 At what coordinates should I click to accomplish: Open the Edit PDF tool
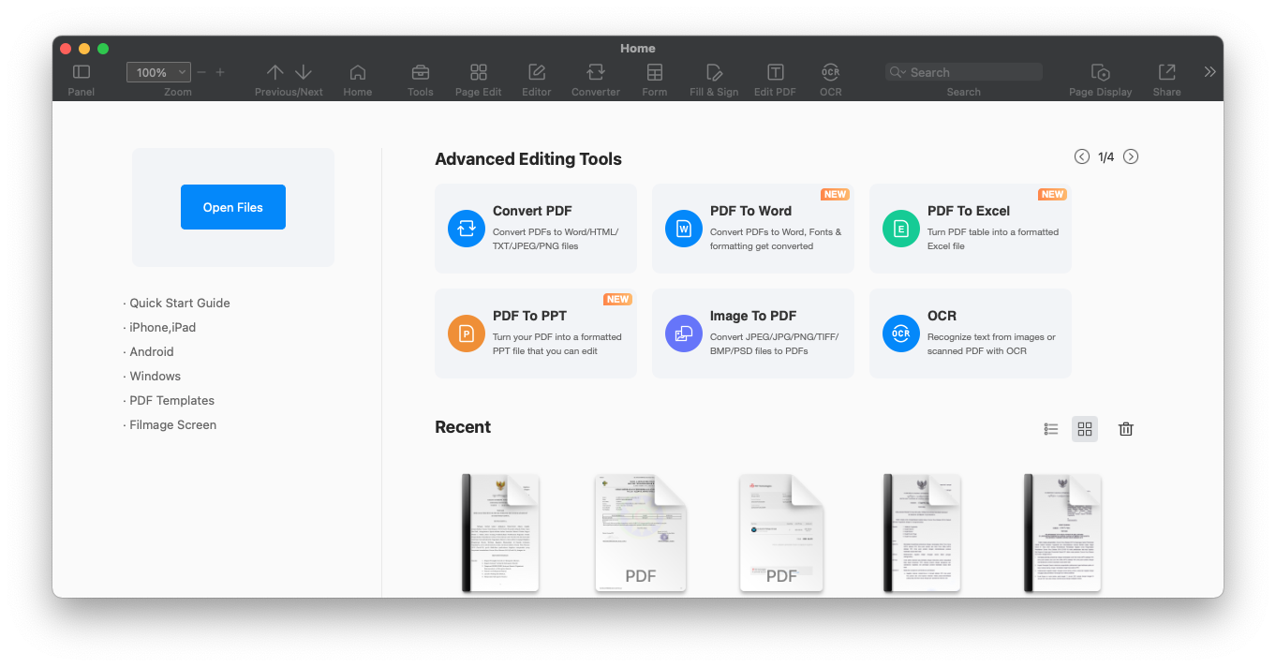coord(775,72)
